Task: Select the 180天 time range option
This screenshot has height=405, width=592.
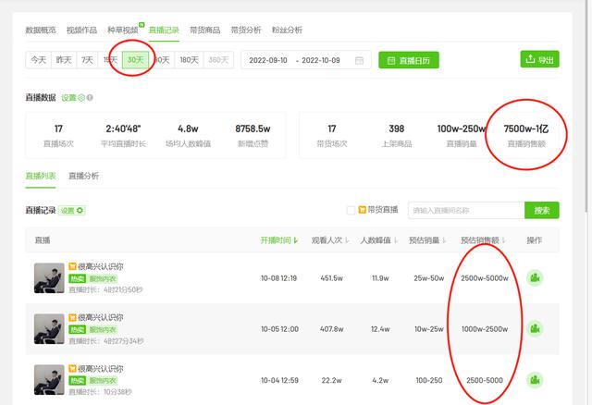Action: tap(190, 60)
